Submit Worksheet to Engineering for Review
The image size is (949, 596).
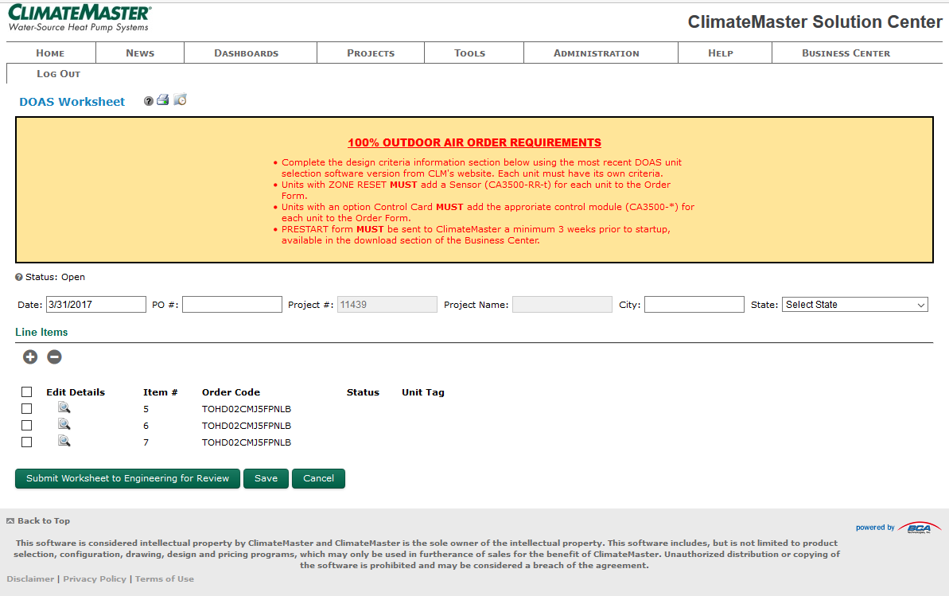click(x=128, y=478)
